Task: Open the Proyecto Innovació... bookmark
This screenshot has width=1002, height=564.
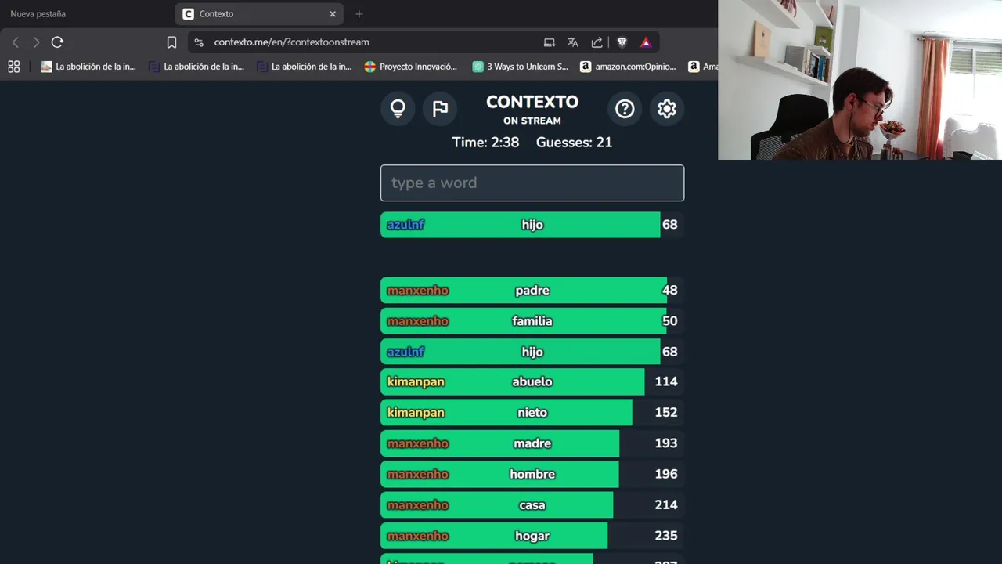Action: [x=411, y=67]
